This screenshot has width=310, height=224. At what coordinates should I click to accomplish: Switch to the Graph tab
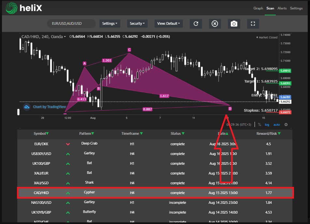(x=258, y=8)
